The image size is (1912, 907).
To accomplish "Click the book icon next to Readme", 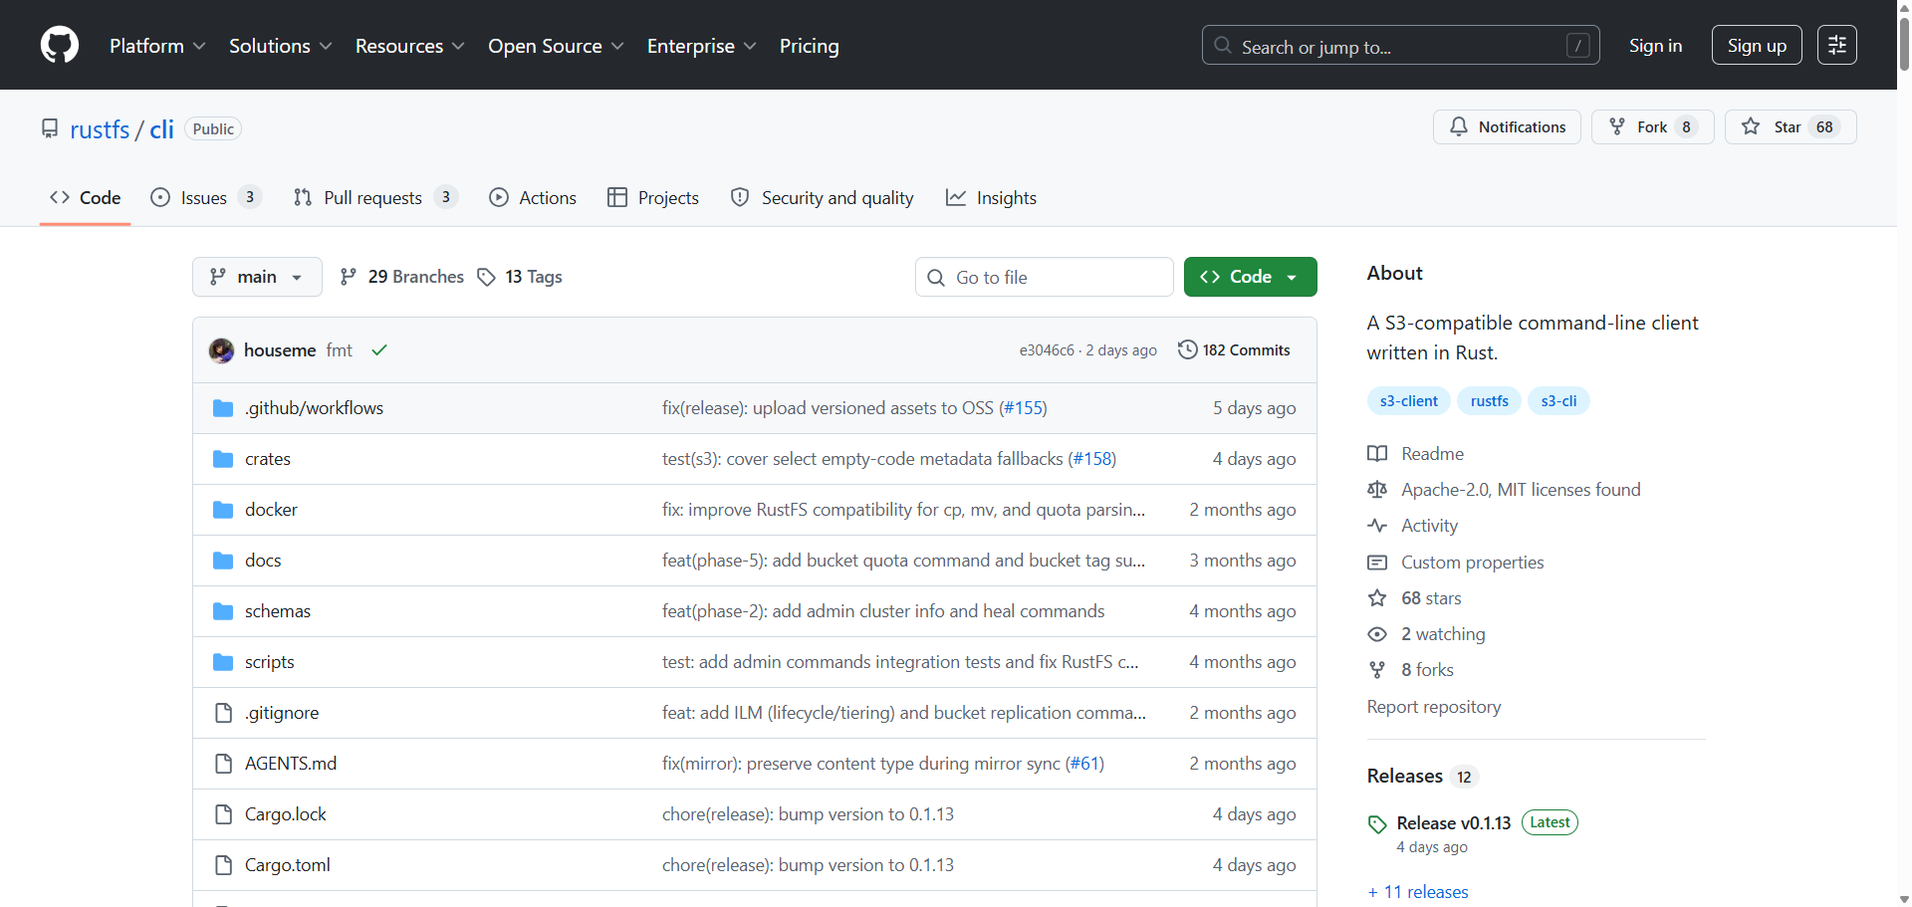I will coord(1377,454).
